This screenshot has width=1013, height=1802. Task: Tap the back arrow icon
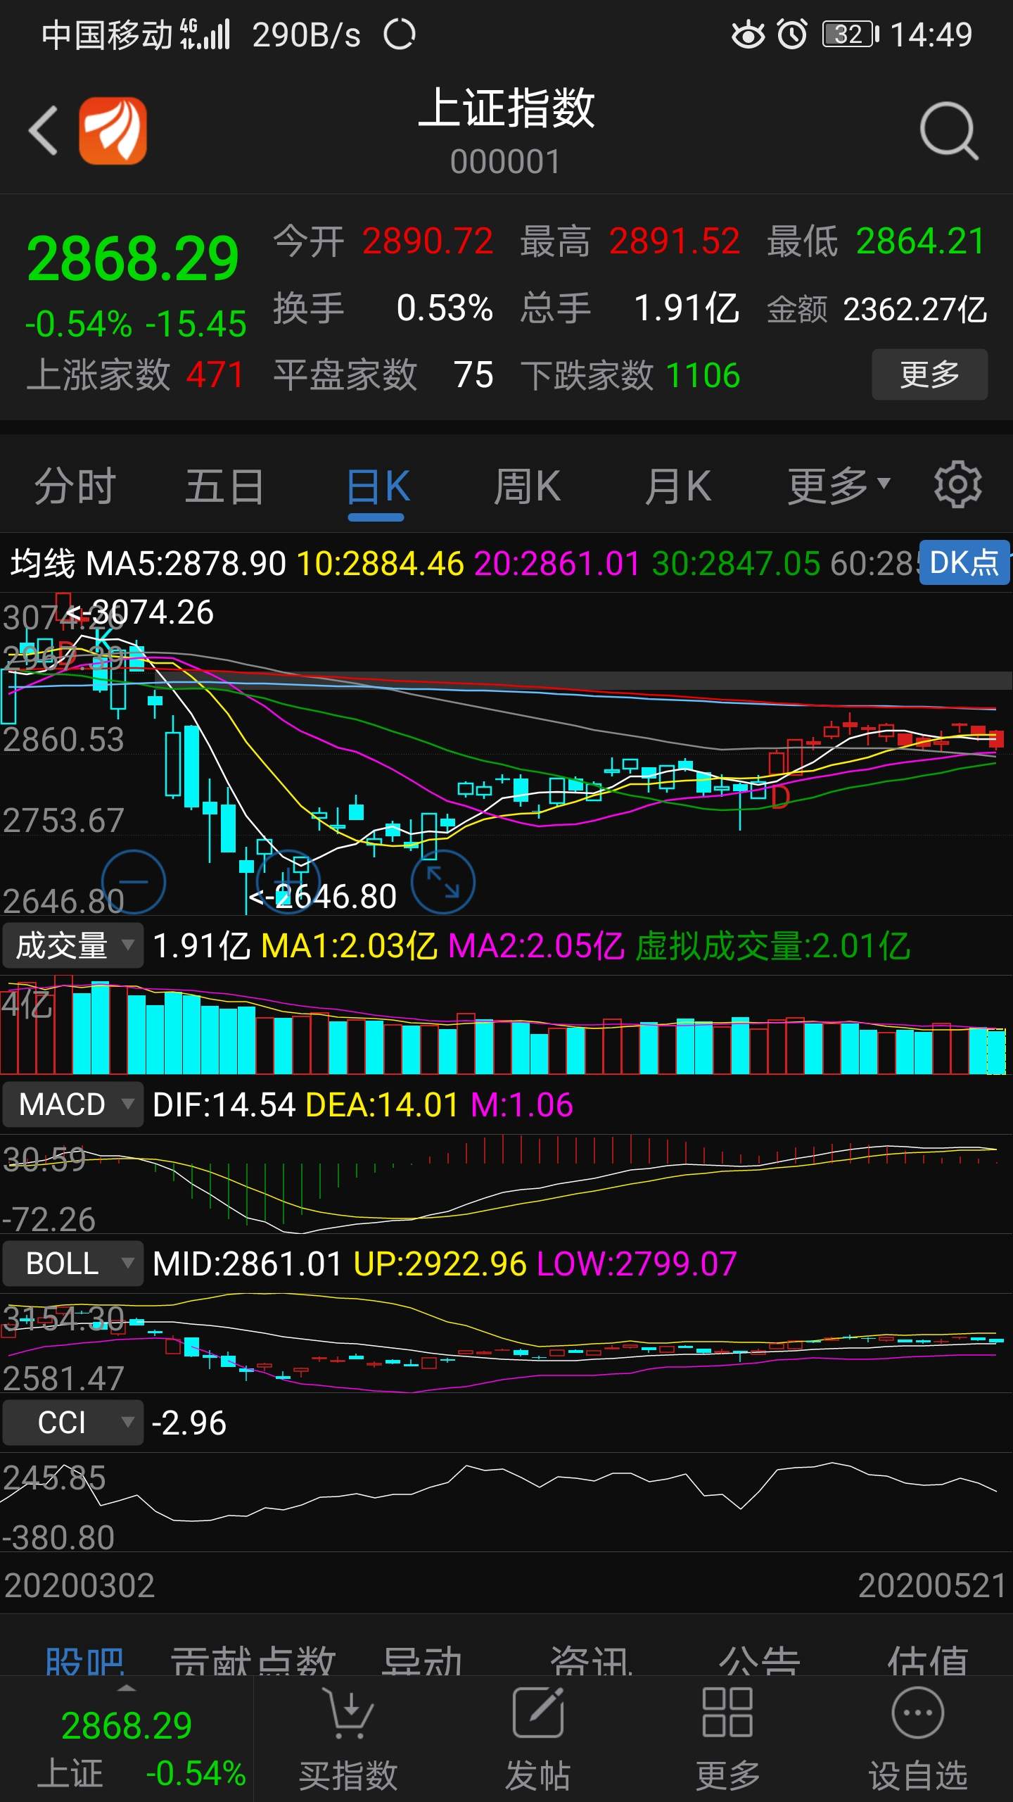click(x=44, y=130)
